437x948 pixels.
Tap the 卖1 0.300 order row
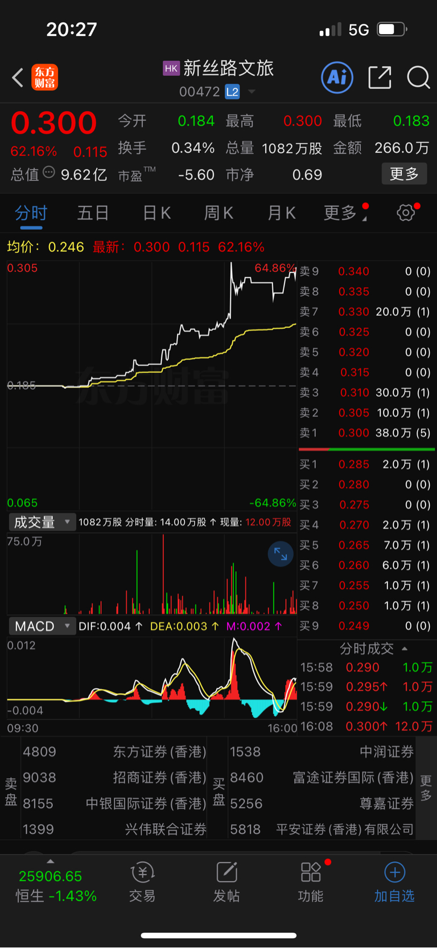tap(365, 433)
